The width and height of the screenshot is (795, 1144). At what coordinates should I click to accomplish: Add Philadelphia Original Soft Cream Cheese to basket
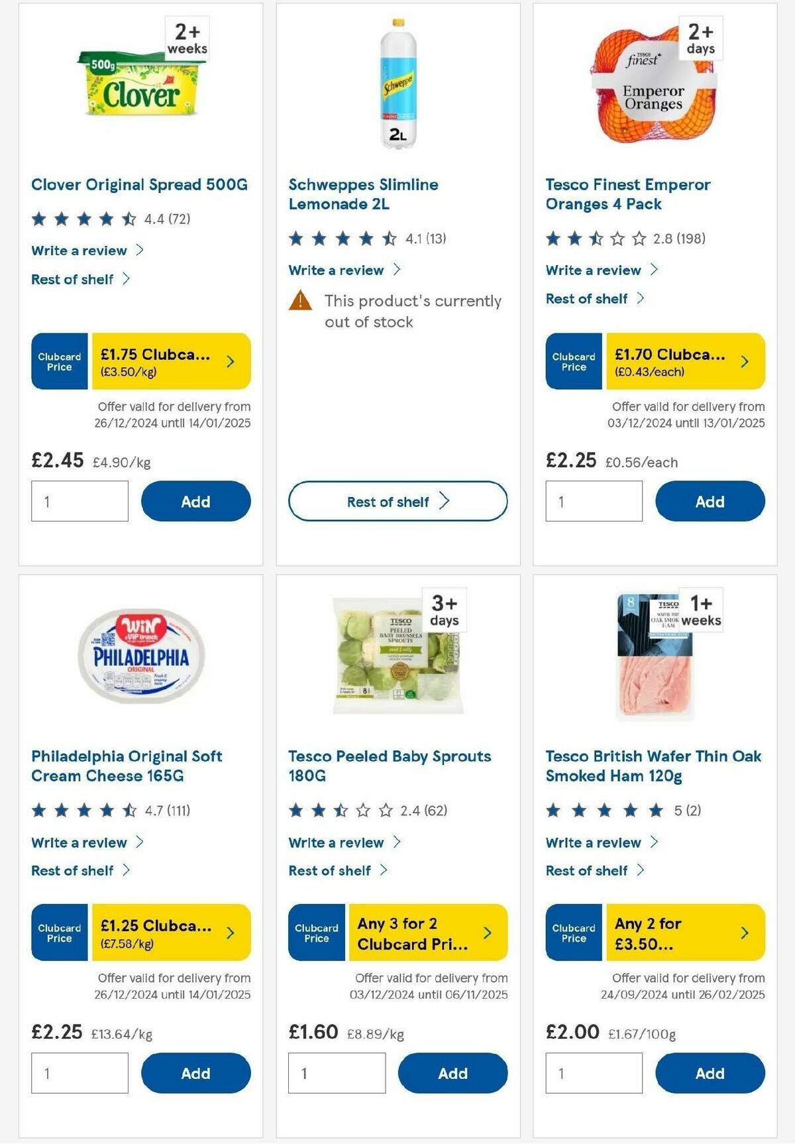point(195,1073)
